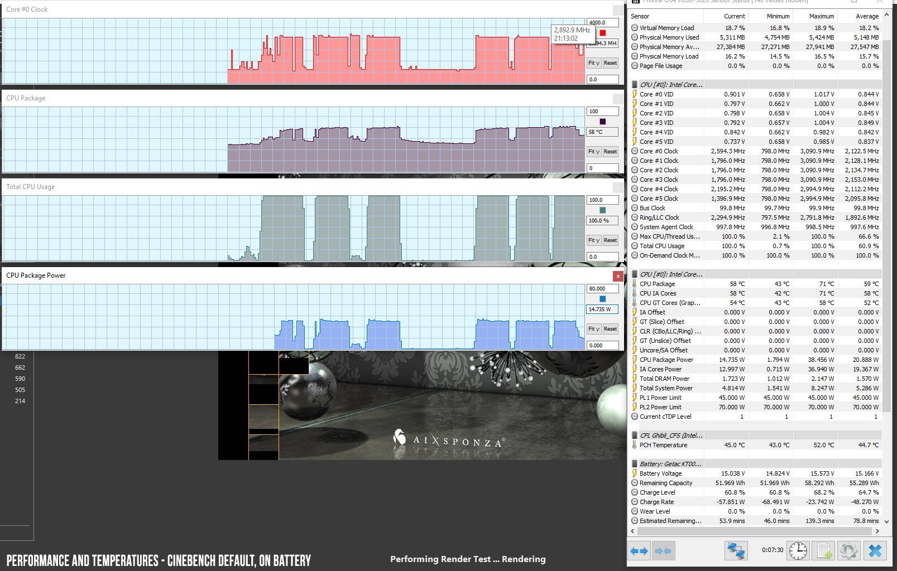Select the Physical Memory Used row

755,37
